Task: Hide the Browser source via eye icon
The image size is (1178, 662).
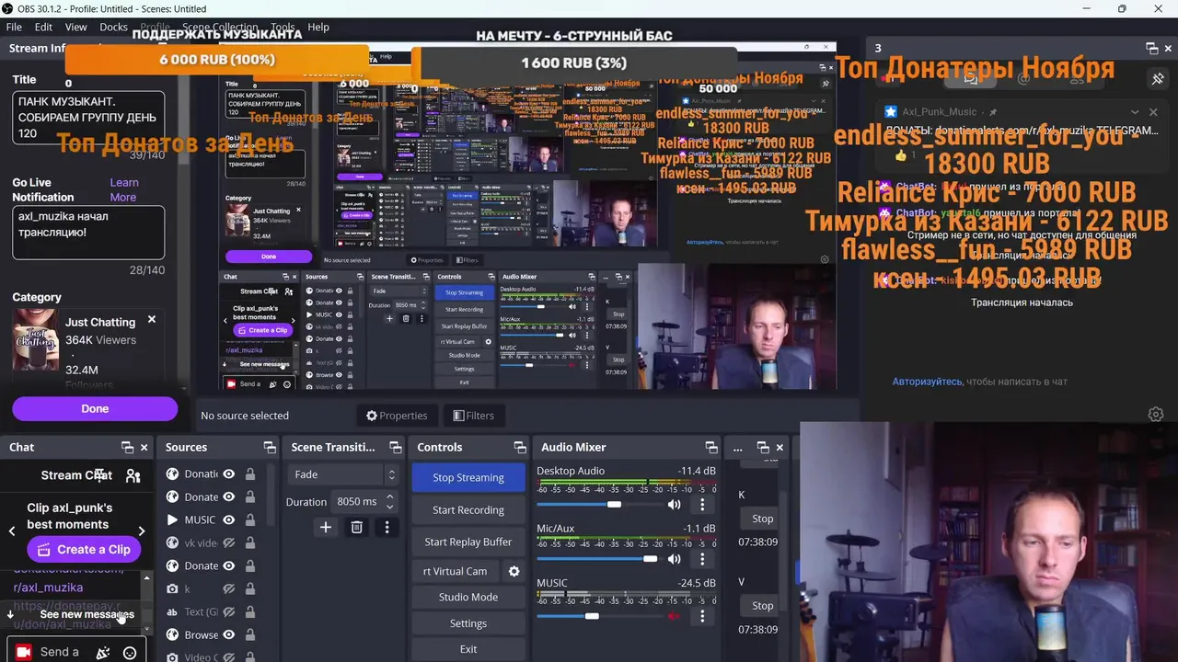Action: click(x=229, y=634)
